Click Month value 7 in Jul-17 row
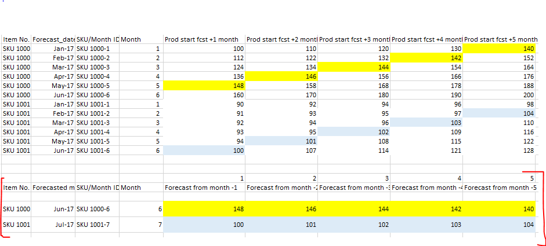Viewport: 546px width, 246px height. click(x=141, y=225)
